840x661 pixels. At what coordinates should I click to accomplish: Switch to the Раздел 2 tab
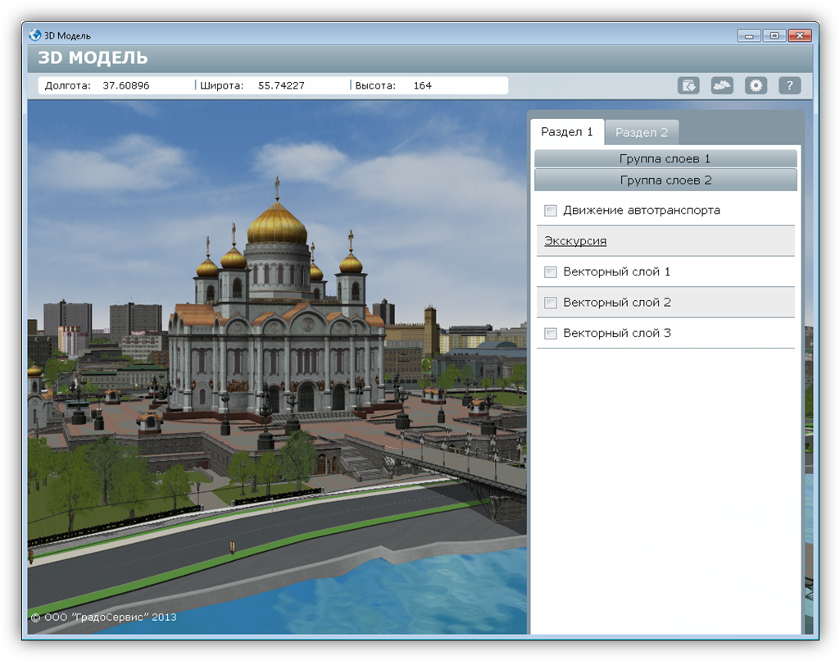tap(642, 132)
